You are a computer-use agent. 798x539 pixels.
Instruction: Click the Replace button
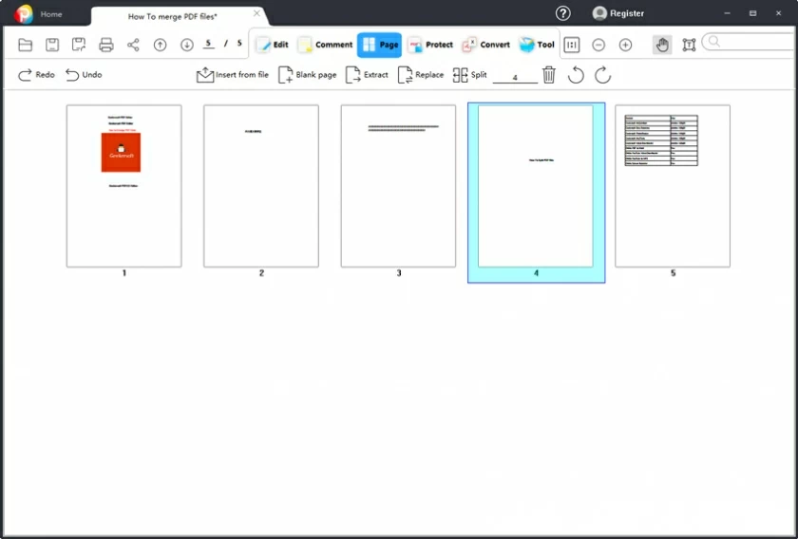[x=421, y=75]
